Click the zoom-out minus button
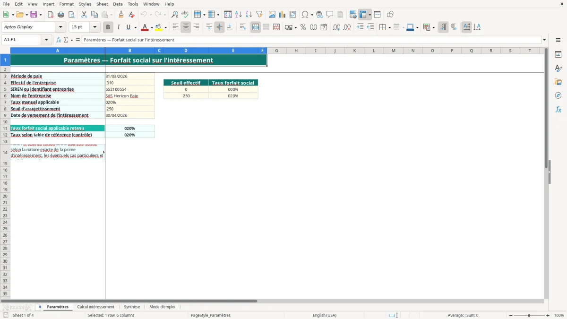 point(510,315)
